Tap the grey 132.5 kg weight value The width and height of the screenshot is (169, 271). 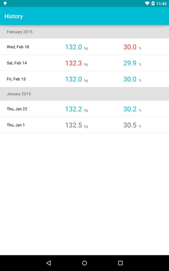pos(77,125)
